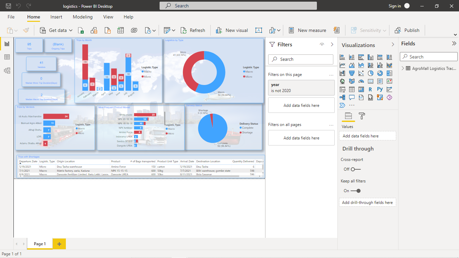
Task: Click Refresh to reload the data
Action: [x=193, y=30]
